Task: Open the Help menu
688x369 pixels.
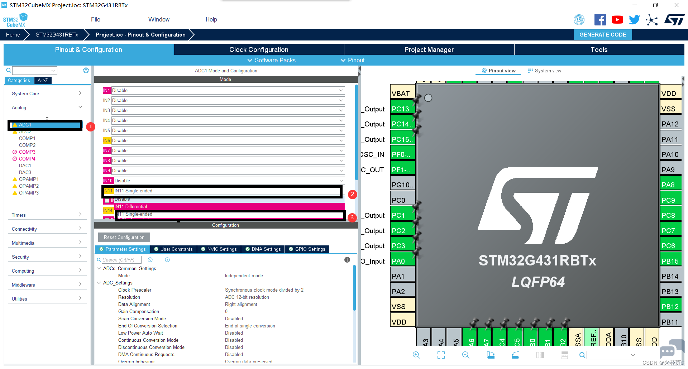Action: point(211,19)
